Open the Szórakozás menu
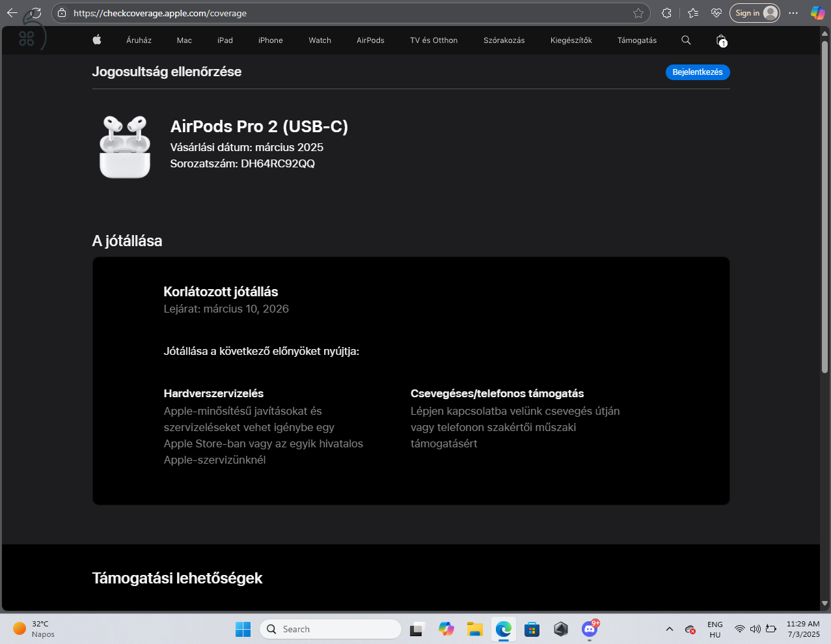 [504, 40]
